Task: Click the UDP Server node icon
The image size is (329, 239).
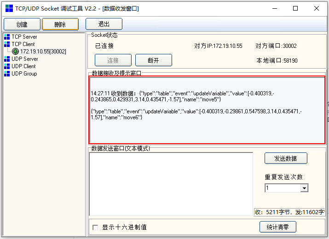Action: 7,59
